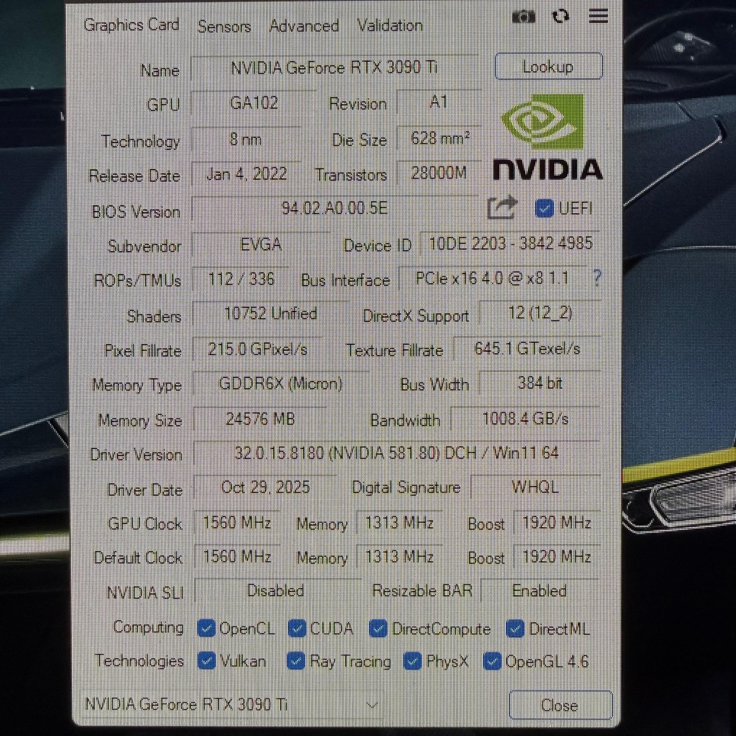This screenshot has height=736, width=736.
Task: Toggle the DirectCompute checkbox
Action: [x=378, y=628]
